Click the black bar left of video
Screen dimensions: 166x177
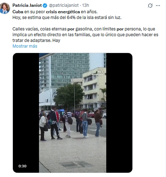[26, 113]
